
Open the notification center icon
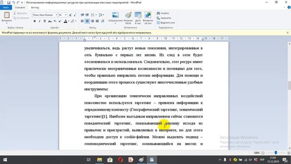click(285, 160)
